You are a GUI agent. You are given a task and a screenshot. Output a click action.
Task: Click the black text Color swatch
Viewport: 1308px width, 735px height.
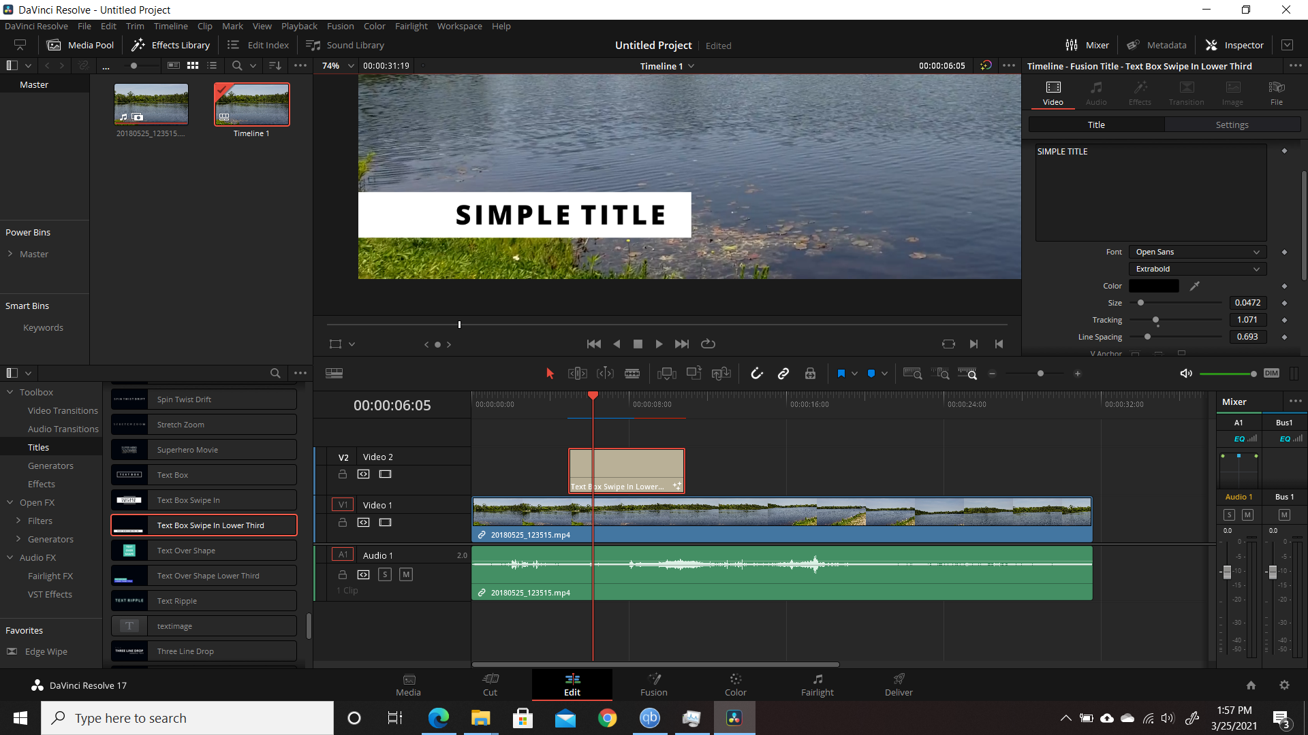coord(1154,286)
